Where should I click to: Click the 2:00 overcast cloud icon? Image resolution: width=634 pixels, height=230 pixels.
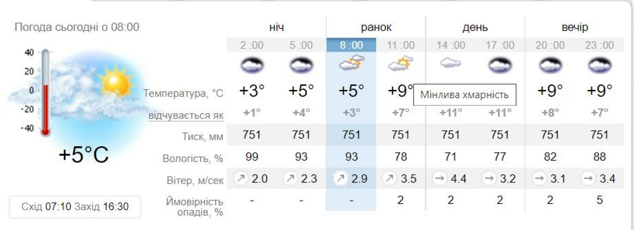click(x=252, y=65)
